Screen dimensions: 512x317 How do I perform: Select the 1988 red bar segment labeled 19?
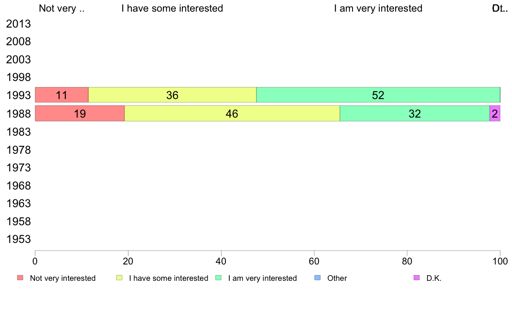tap(80, 114)
